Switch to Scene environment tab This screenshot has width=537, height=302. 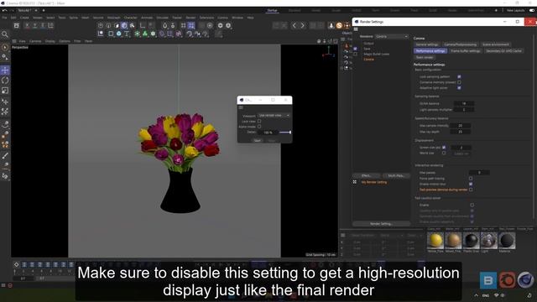point(496,44)
